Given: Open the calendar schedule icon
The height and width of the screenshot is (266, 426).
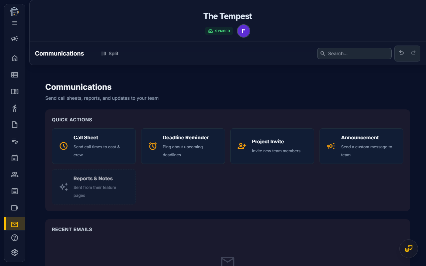Looking at the screenshot, I should [x=14, y=158].
